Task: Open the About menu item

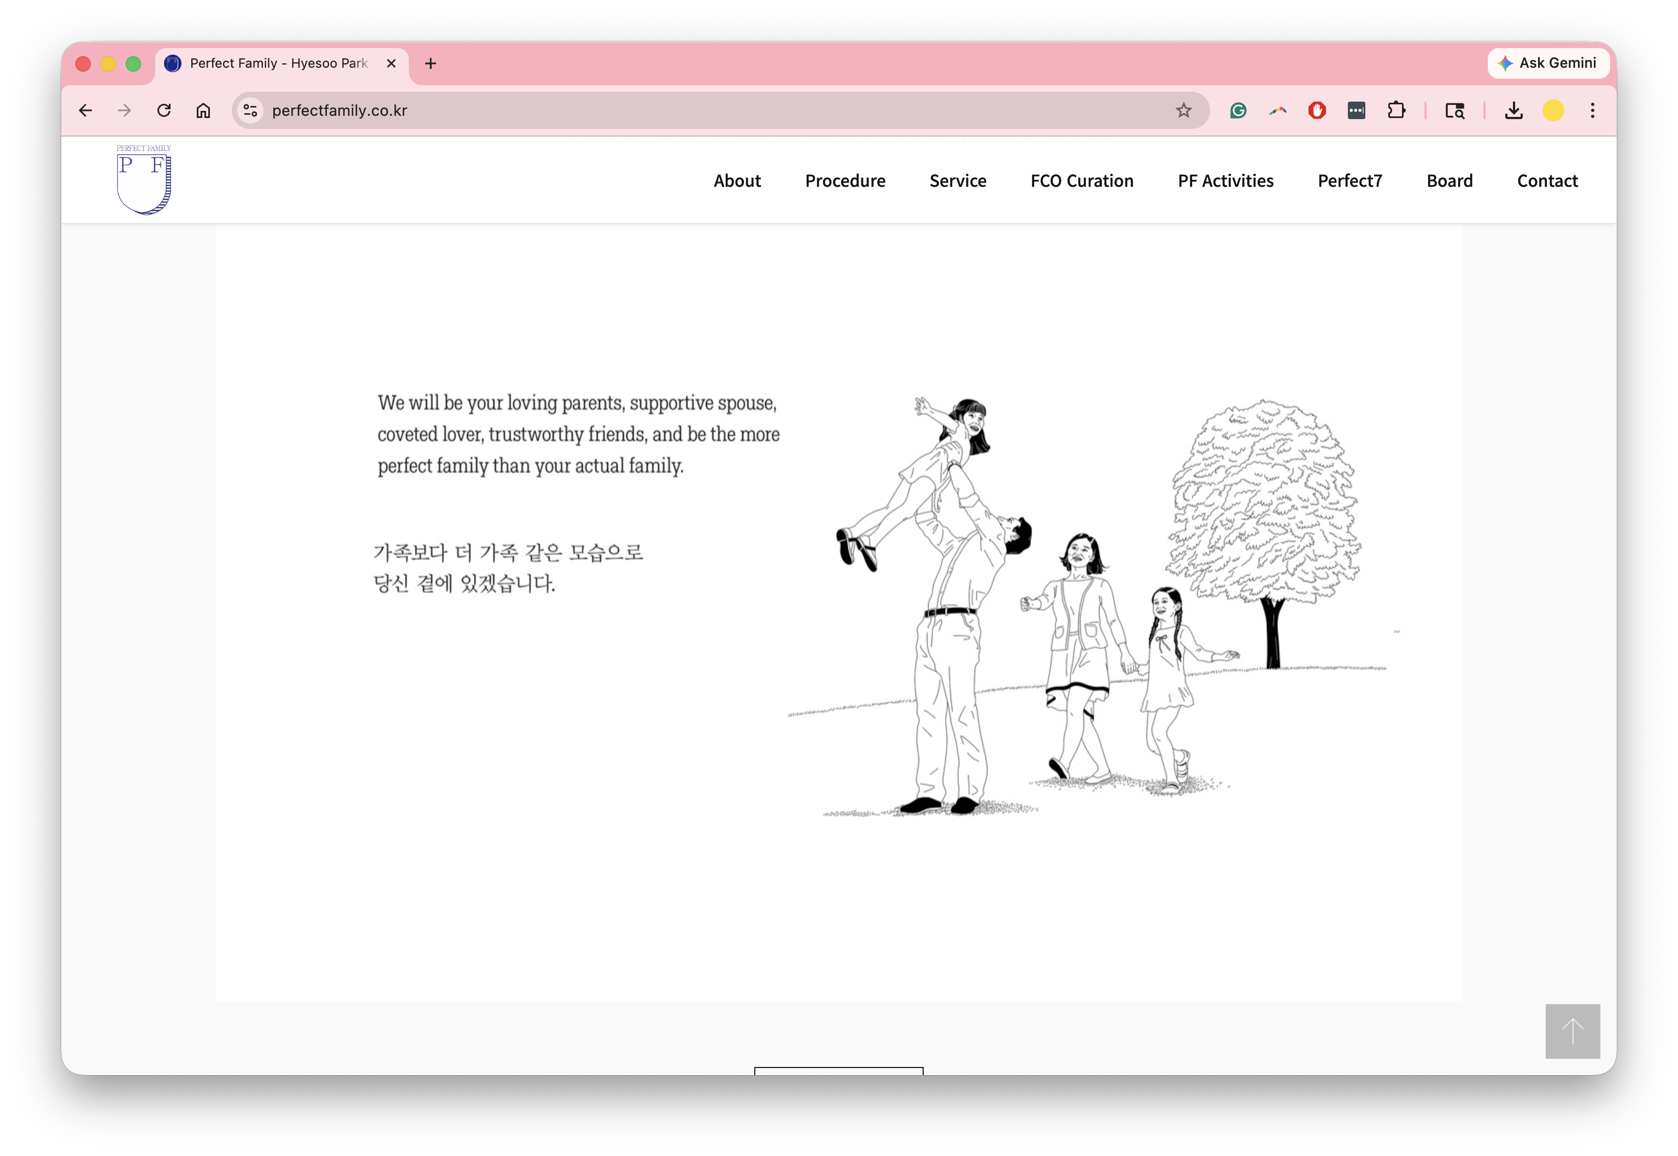Action: click(737, 181)
